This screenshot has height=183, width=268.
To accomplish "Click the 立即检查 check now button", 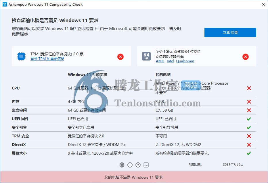I will 230,32.
